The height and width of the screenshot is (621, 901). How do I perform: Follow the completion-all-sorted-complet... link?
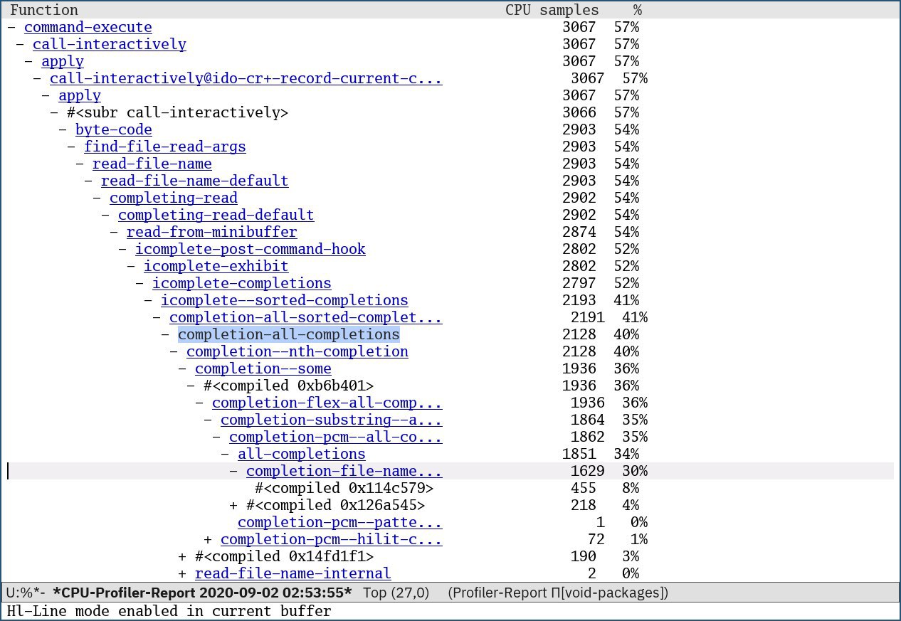point(306,317)
